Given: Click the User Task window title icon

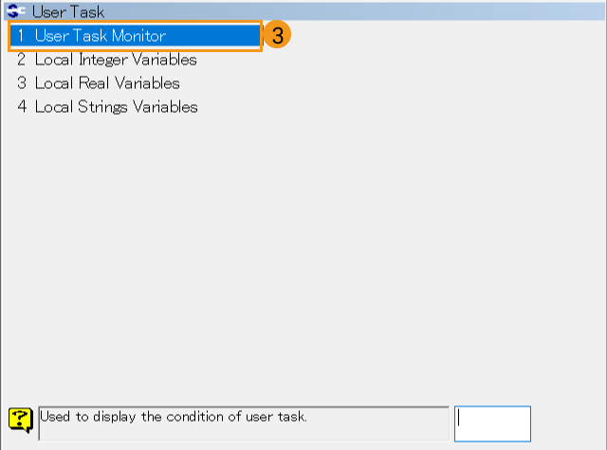Looking at the screenshot, I should pos(17,12).
